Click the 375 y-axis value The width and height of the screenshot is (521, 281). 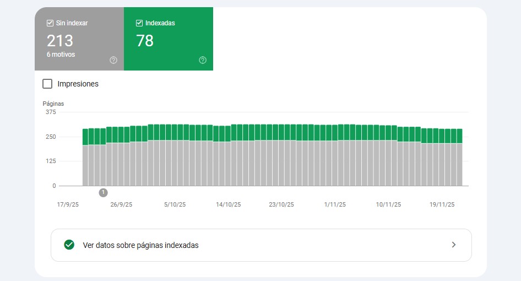pyautogui.click(x=51, y=112)
